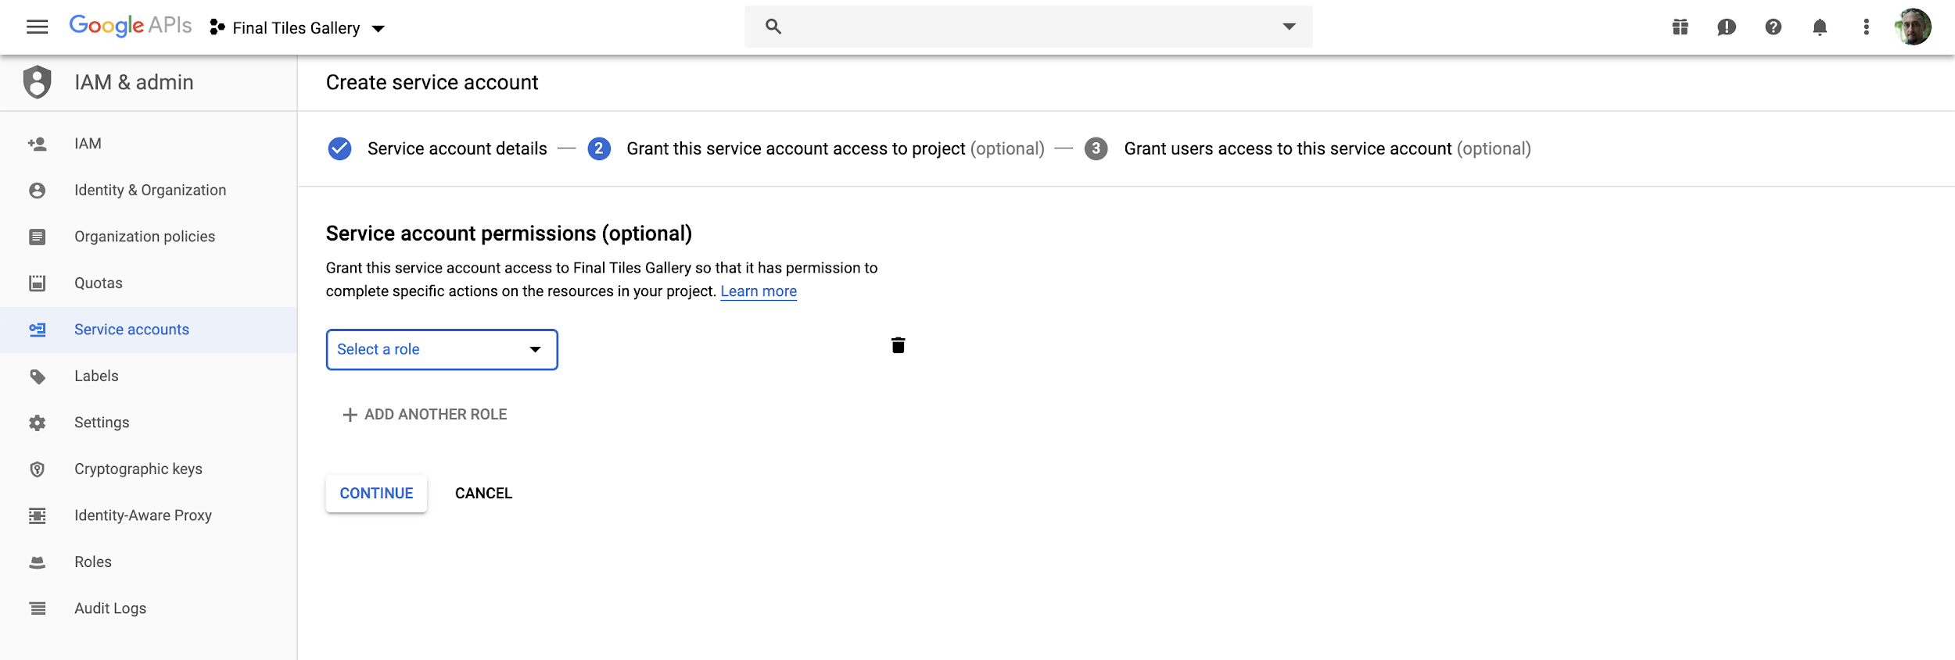The image size is (1955, 660).
Task: Open the gift icon in header
Action: pyautogui.click(x=1680, y=27)
